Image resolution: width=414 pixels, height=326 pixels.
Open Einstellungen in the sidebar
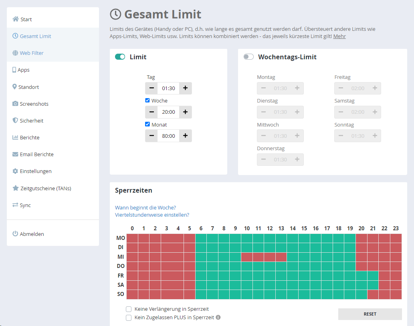click(53, 171)
